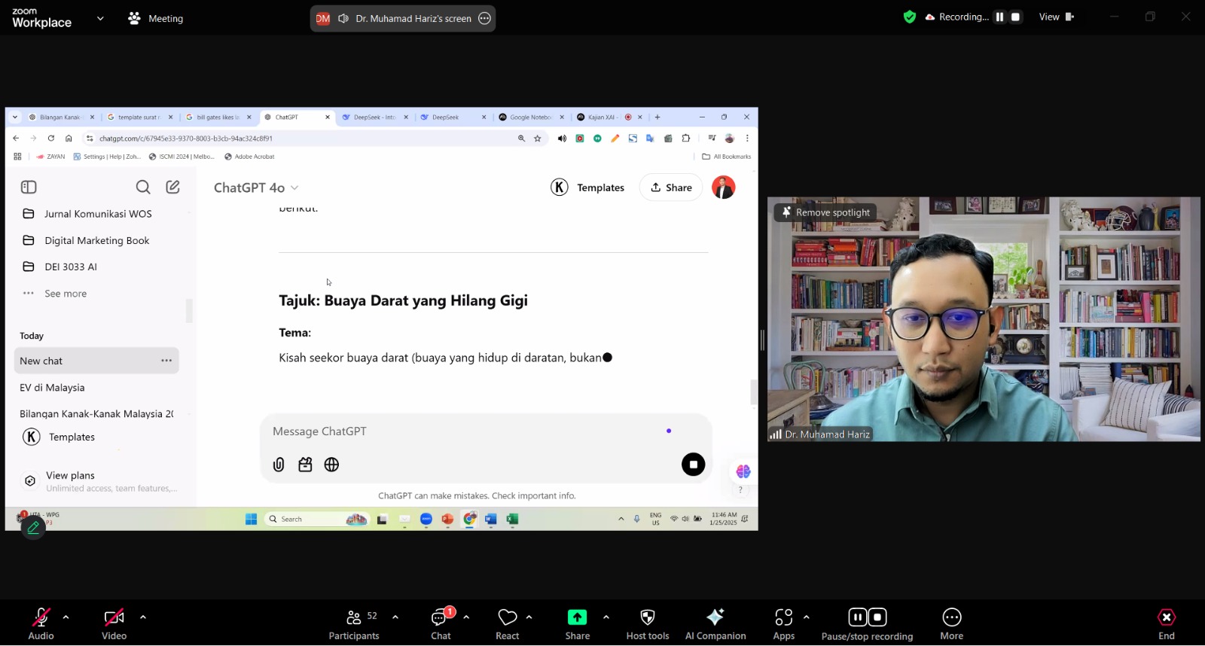This screenshot has width=1205, height=646.
Task: Open More options in Zoom toolbar
Action: (952, 624)
